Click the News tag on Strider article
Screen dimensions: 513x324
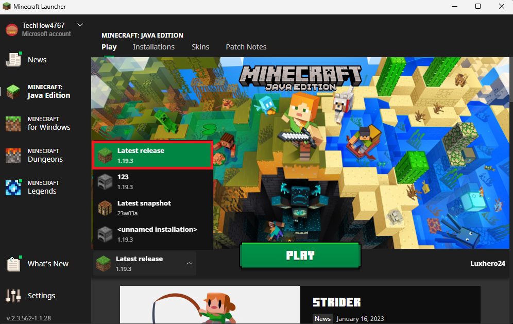(x=322, y=319)
